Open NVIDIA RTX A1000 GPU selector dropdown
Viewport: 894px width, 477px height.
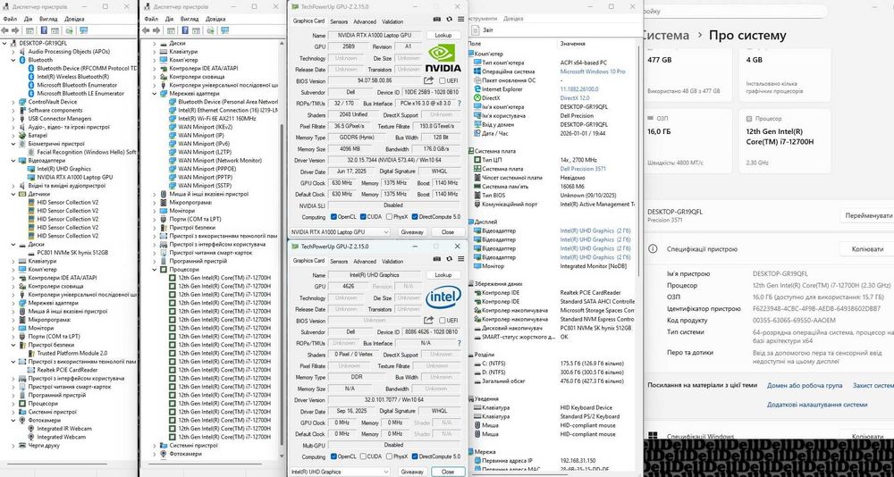click(x=340, y=232)
